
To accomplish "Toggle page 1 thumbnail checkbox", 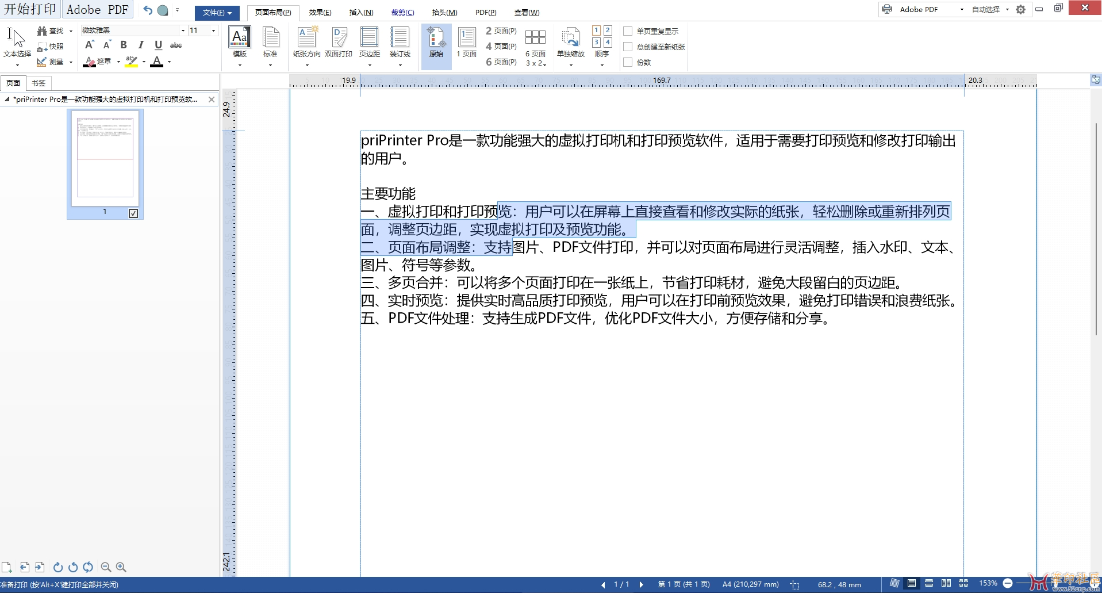I will pyautogui.click(x=133, y=213).
